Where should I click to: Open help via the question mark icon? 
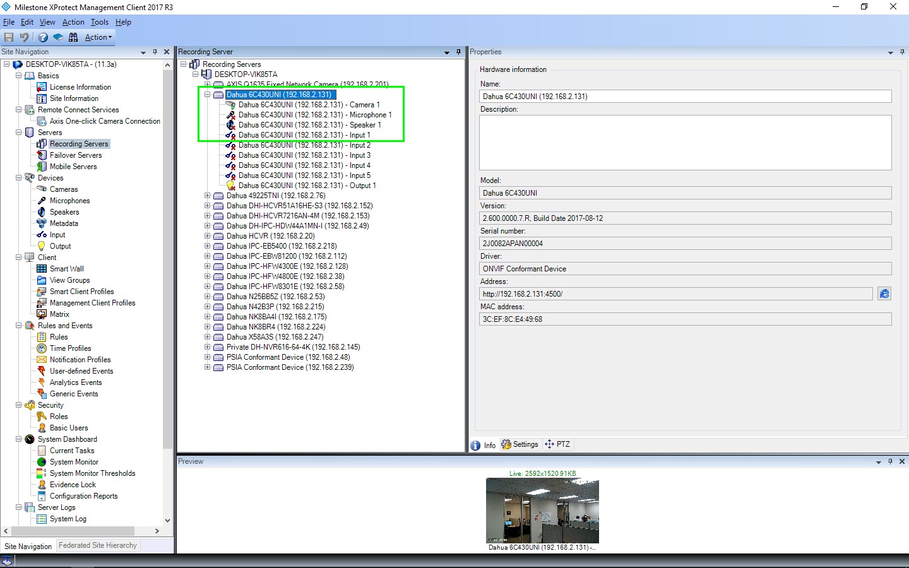tap(43, 37)
